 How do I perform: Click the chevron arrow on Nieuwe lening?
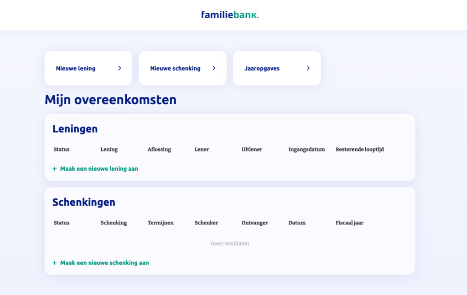pyautogui.click(x=119, y=68)
